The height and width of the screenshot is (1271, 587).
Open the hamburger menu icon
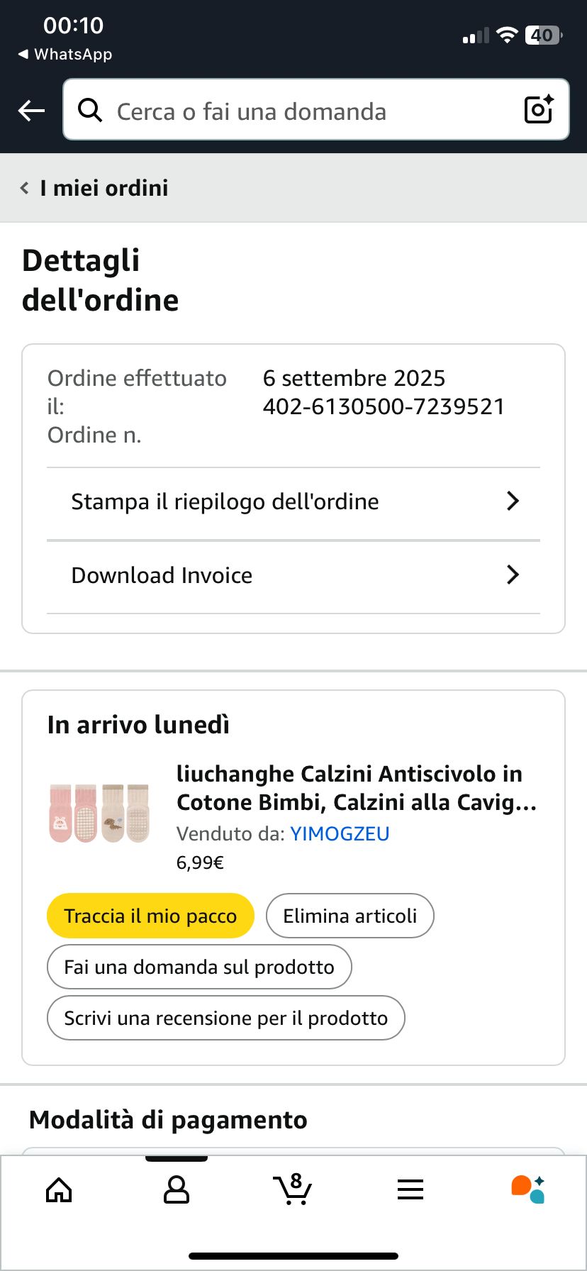pos(410,1189)
